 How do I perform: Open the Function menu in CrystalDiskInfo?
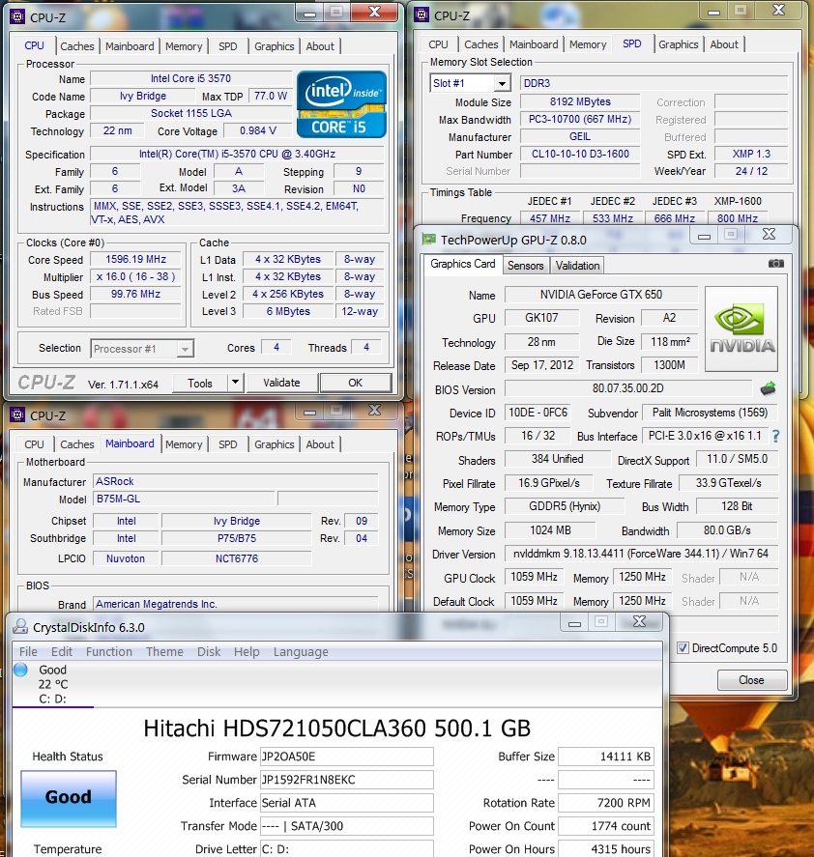pyautogui.click(x=109, y=651)
